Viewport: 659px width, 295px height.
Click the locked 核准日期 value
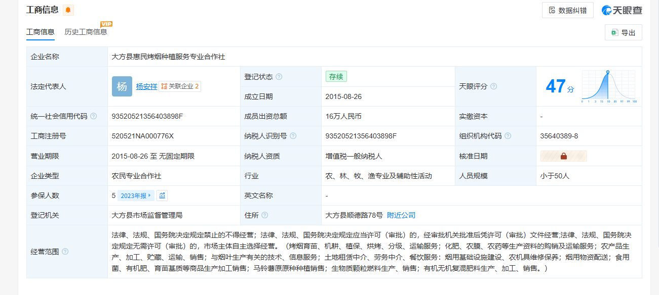(564, 156)
